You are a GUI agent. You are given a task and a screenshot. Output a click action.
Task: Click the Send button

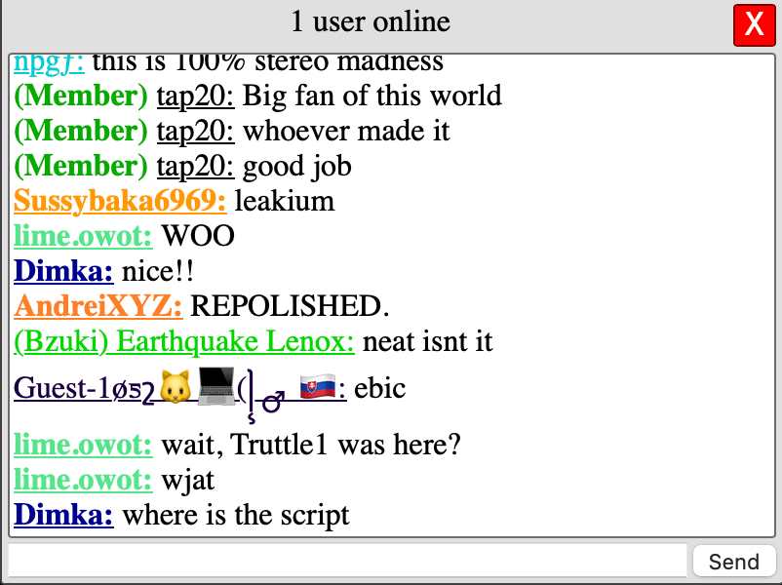[733, 562]
